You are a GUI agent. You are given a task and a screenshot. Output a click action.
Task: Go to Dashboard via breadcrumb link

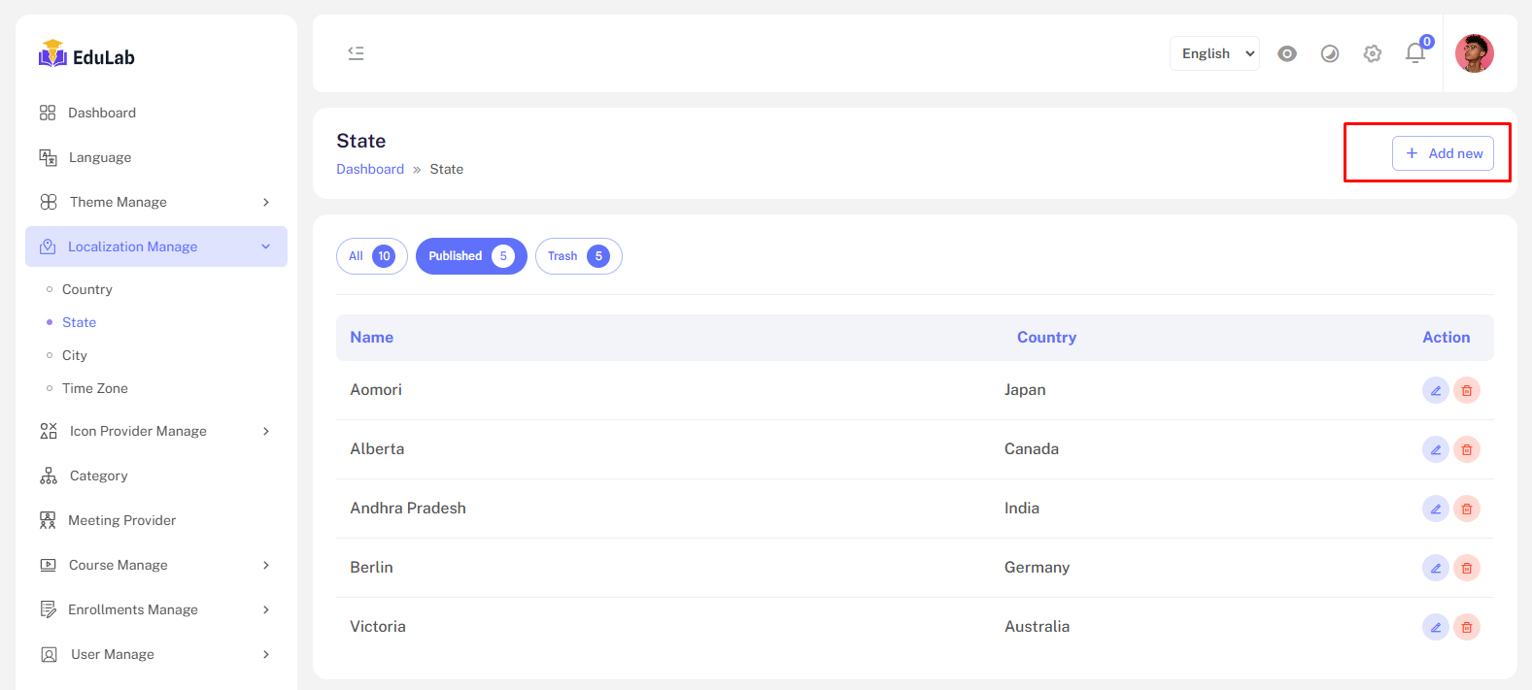click(370, 169)
